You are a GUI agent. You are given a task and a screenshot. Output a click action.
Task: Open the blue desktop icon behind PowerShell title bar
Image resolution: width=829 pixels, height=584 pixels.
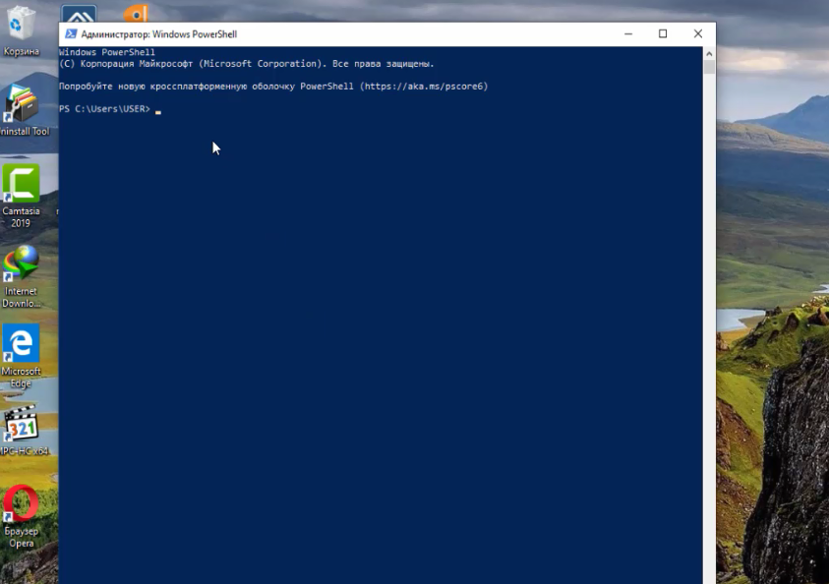point(79,14)
